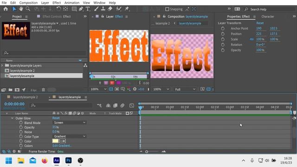Image resolution: width=297 pixels, height=167 pixels.
Task: Switch to the Effect Controls tab
Action: 57,17
